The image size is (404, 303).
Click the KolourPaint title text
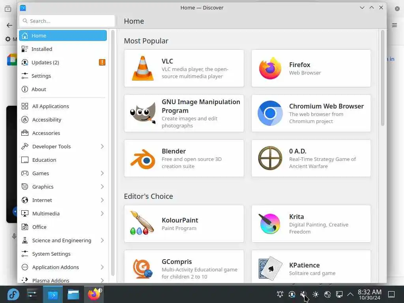[180, 220]
